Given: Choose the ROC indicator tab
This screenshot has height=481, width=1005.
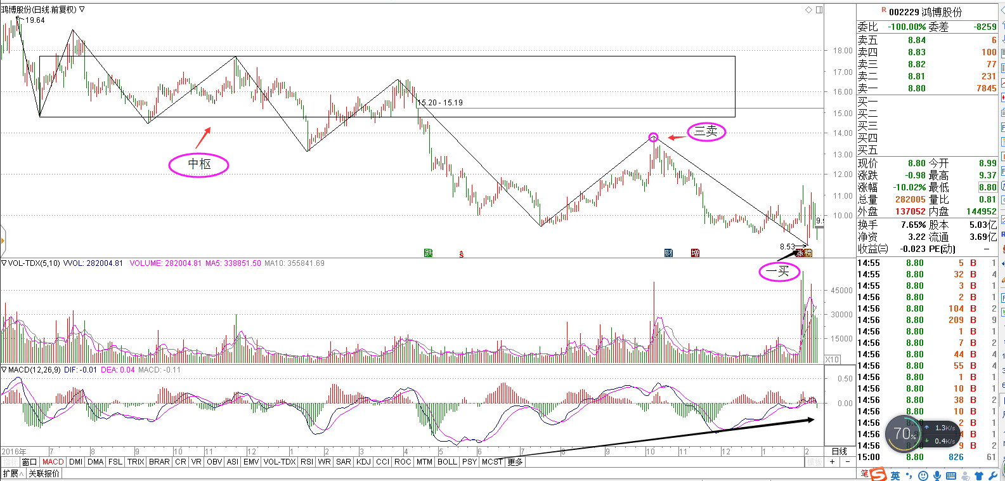Looking at the screenshot, I should (403, 462).
